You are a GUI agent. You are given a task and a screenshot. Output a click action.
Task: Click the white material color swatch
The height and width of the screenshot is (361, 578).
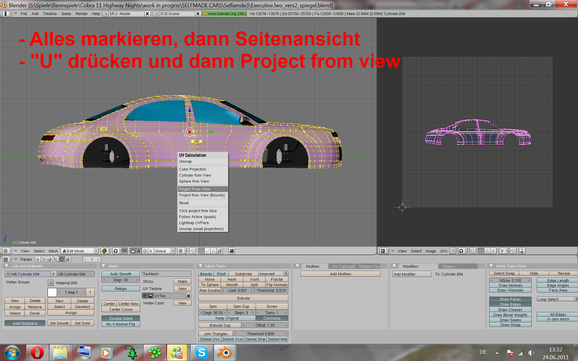click(52, 292)
